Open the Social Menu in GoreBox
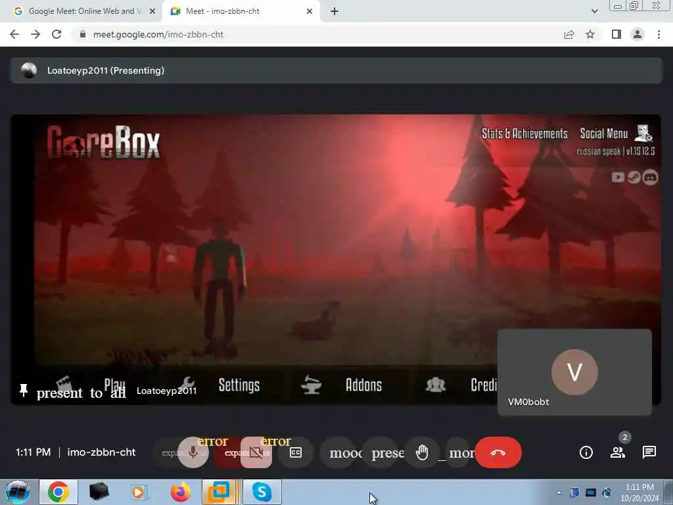 (604, 134)
